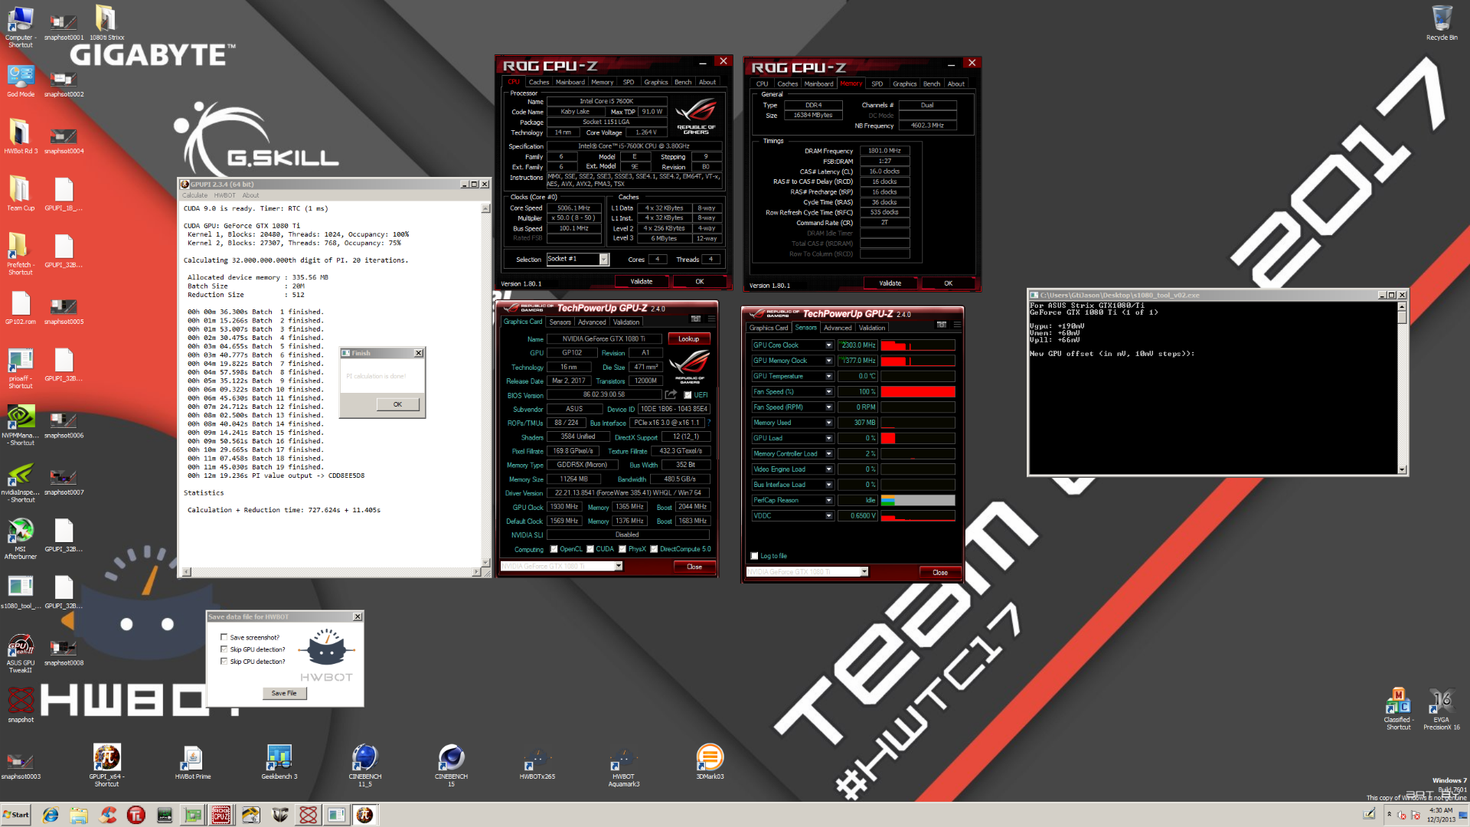
Task: Open Geekbench 3 desktop shortcut
Action: (x=279, y=763)
